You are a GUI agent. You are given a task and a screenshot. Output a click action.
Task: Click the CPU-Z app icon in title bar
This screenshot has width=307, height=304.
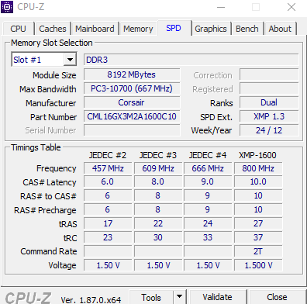tap(7, 7)
